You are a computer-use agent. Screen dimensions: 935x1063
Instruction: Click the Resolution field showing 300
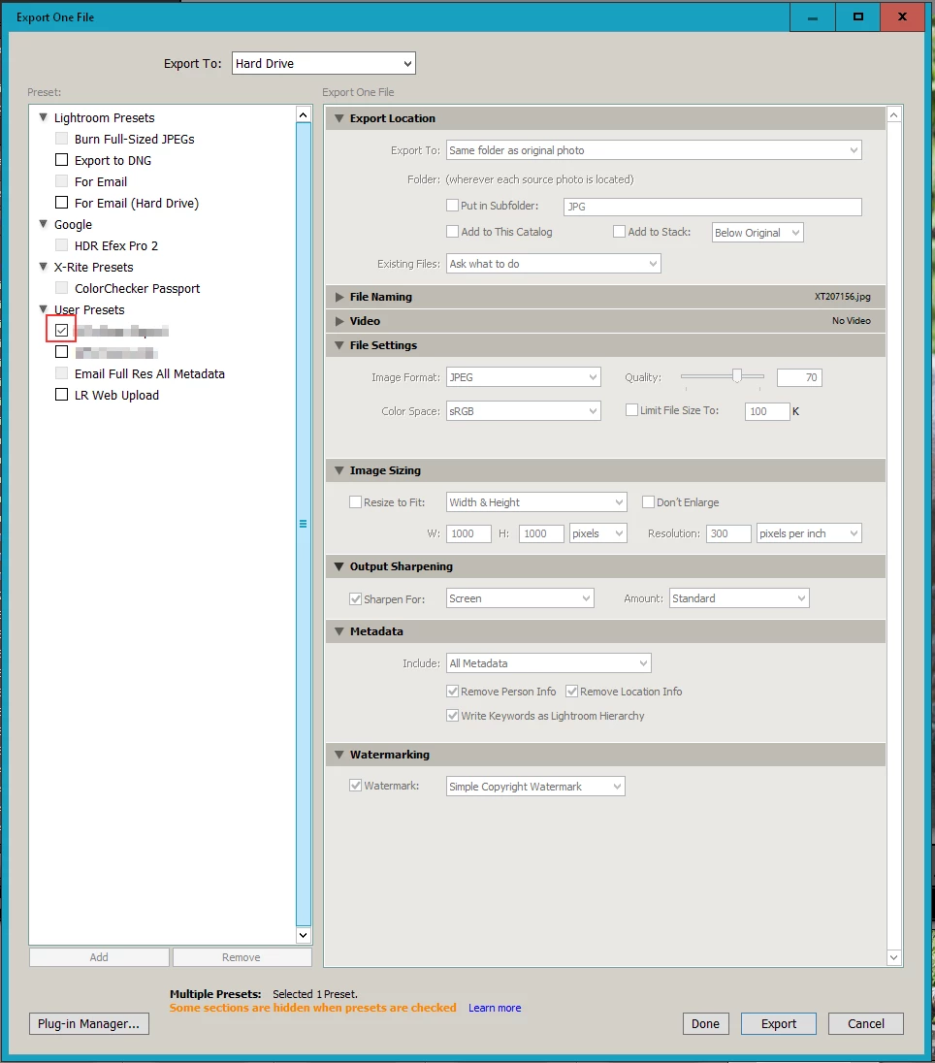(x=728, y=533)
